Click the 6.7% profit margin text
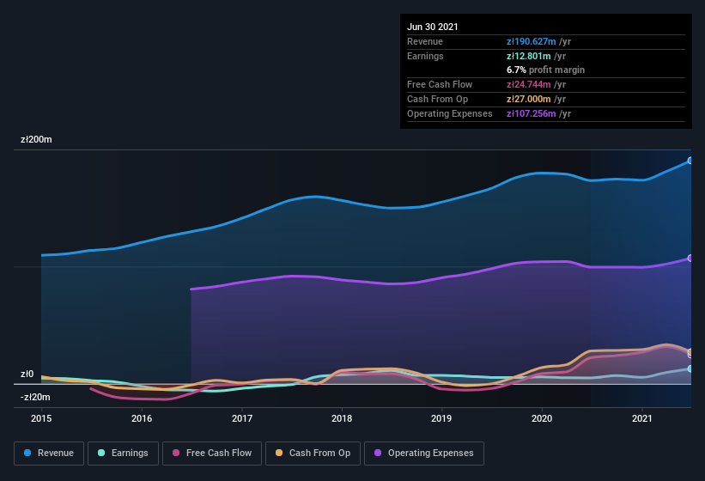Image resolution: width=705 pixels, height=481 pixels. coord(545,70)
